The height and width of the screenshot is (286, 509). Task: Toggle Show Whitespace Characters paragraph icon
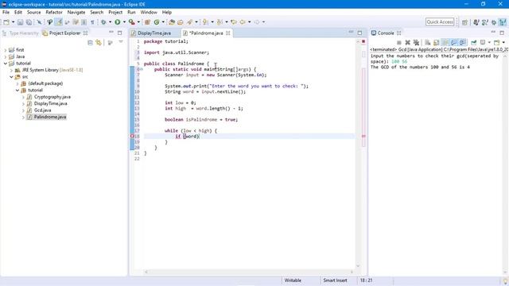[x=92, y=22]
